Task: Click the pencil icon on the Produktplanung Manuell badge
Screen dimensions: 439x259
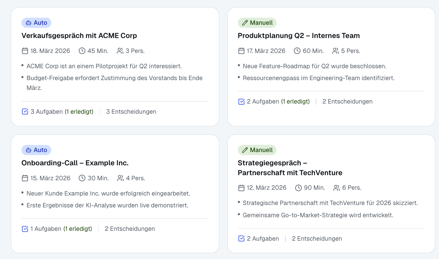Action: [245, 23]
